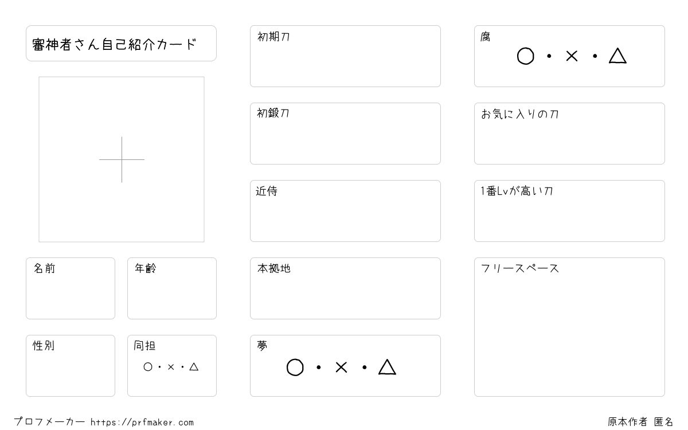This screenshot has height=430, width=688.
Task: Mark the small triangle under 同担
Action: (x=194, y=367)
